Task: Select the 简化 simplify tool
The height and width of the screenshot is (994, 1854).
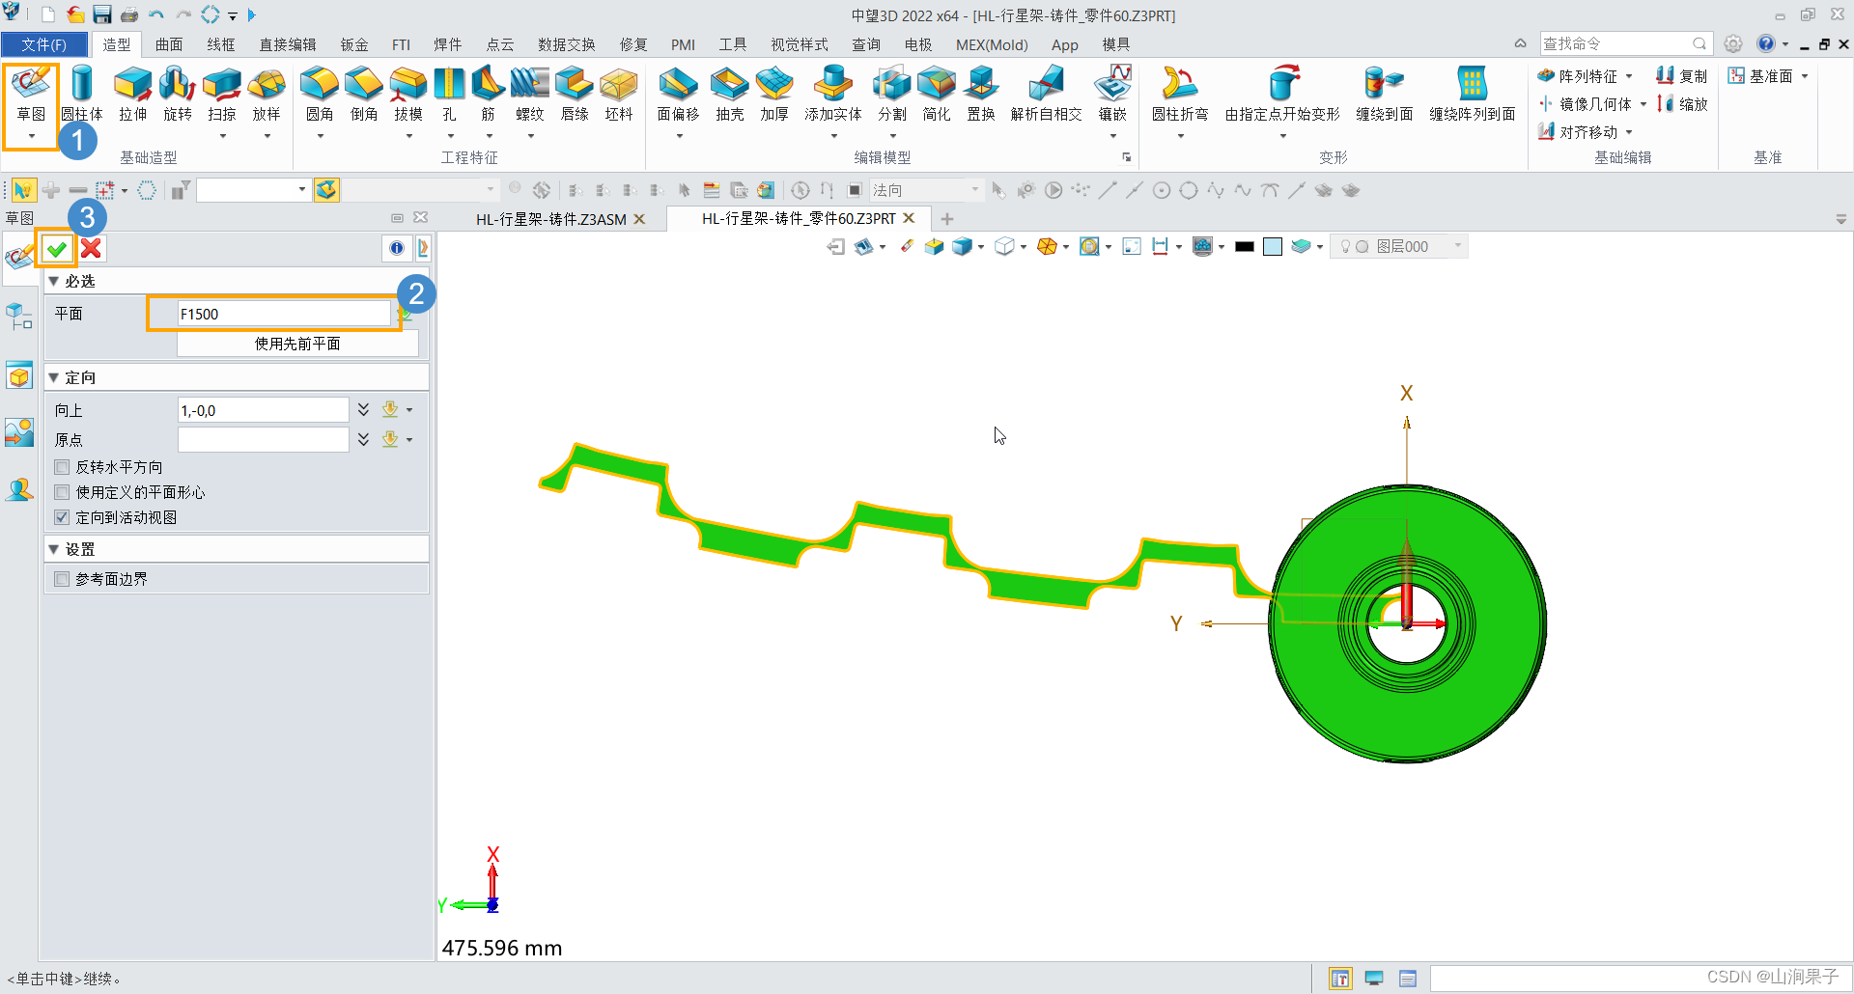Action: pos(937,95)
